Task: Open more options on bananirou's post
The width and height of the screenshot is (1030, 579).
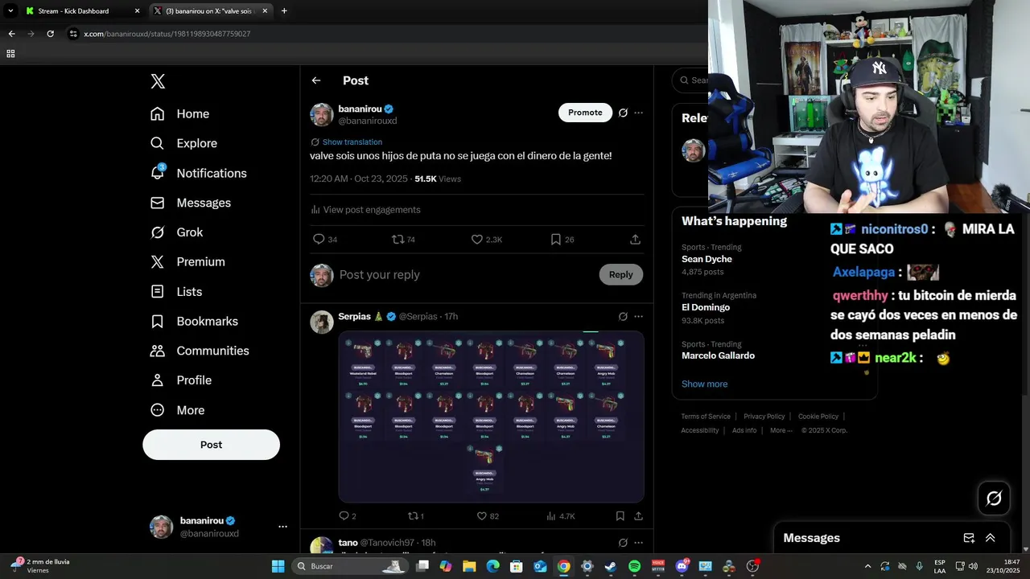Action: (x=638, y=113)
